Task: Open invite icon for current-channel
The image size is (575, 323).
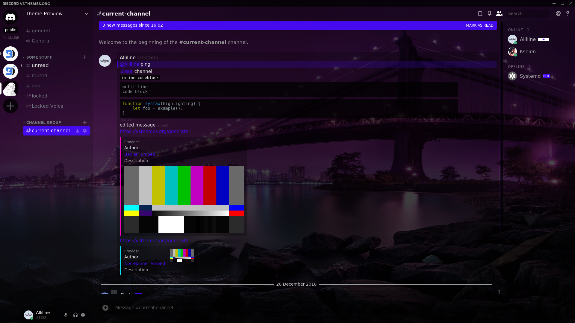Action: [x=78, y=131]
